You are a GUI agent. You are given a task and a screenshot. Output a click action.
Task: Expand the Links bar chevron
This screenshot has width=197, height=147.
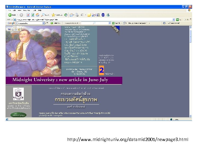(191, 19)
